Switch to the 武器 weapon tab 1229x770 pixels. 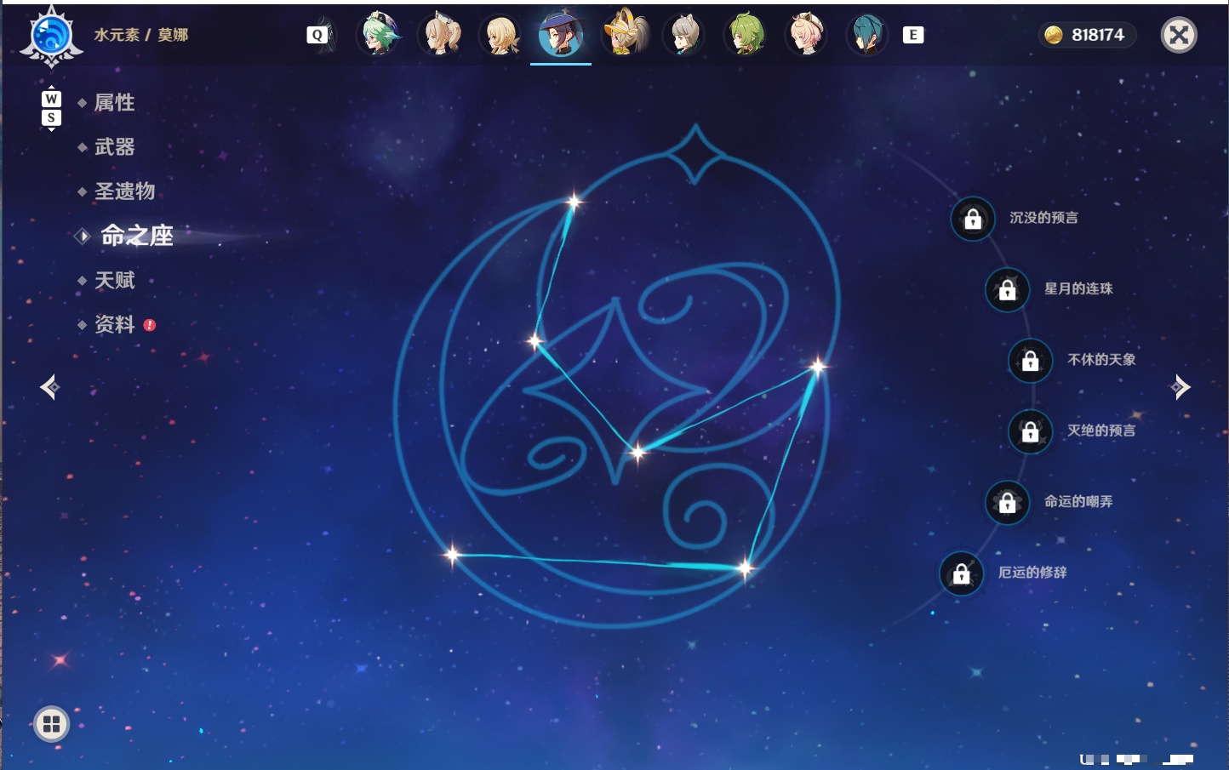114,147
